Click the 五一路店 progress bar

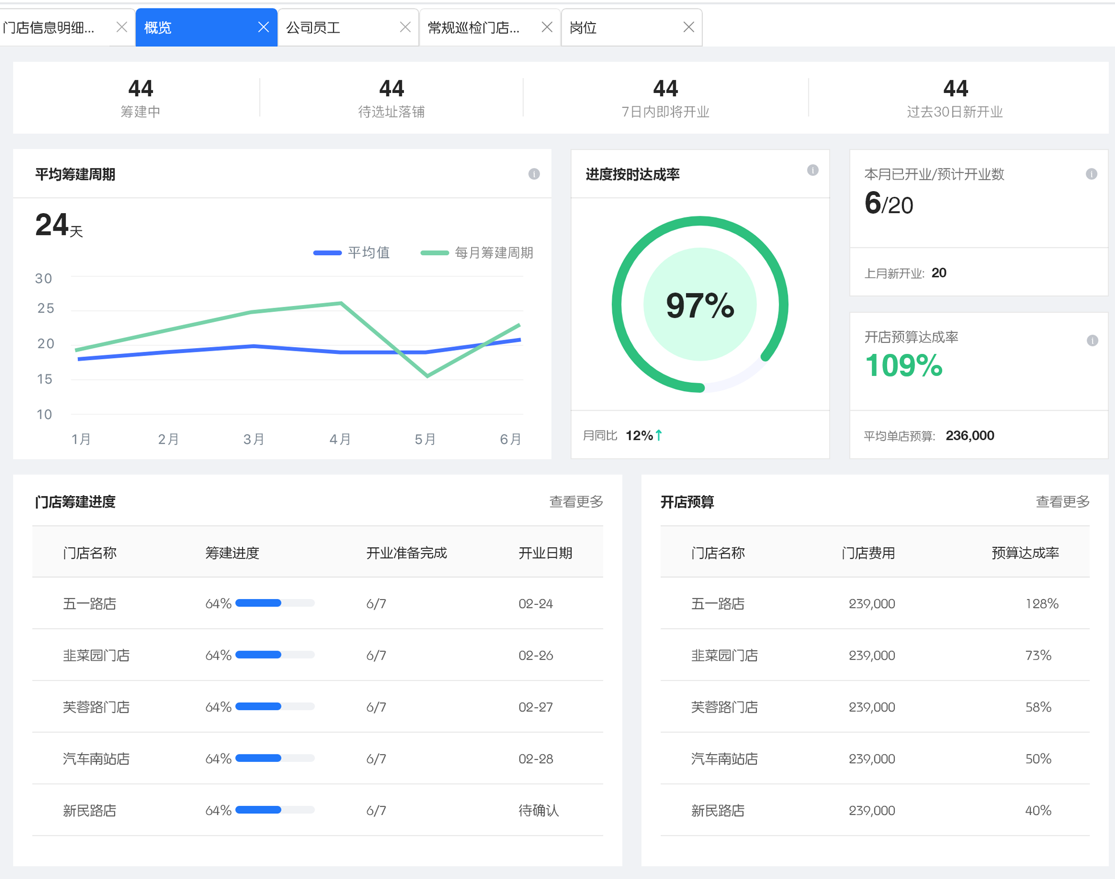(x=275, y=603)
